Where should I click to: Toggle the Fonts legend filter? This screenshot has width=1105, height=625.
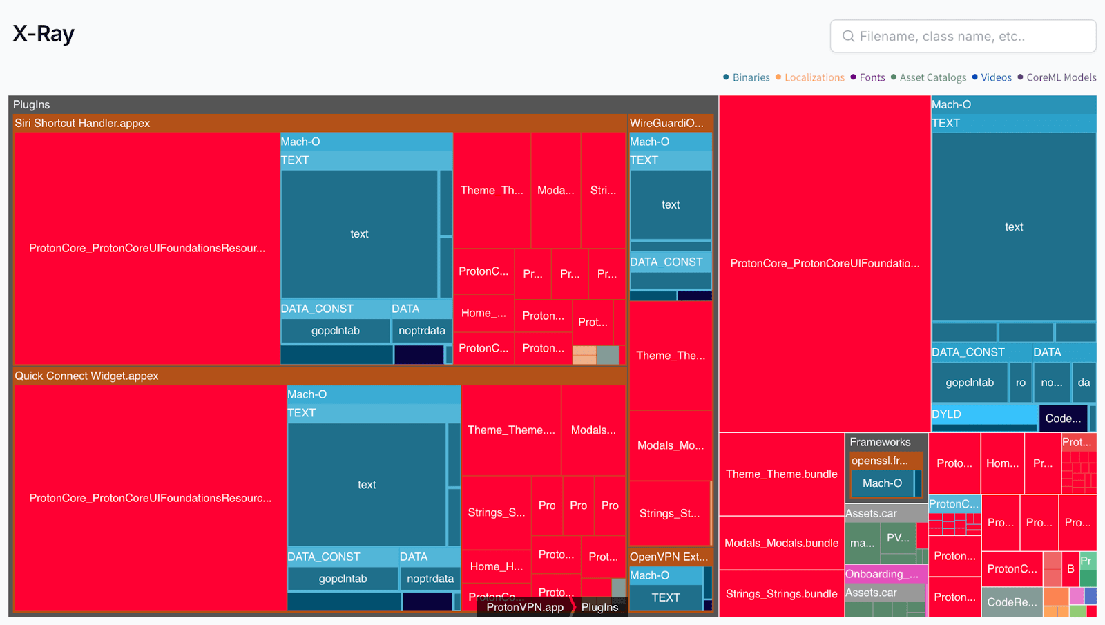868,77
